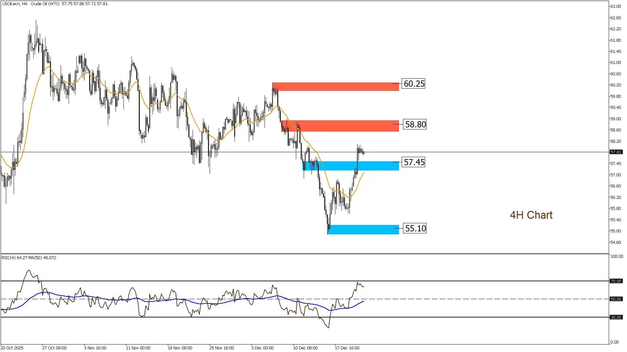Click the 58.80 resistance price label

(415, 125)
